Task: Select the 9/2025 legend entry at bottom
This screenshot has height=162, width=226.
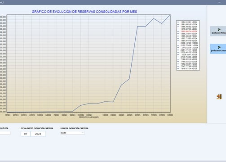Action: point(188,68)
